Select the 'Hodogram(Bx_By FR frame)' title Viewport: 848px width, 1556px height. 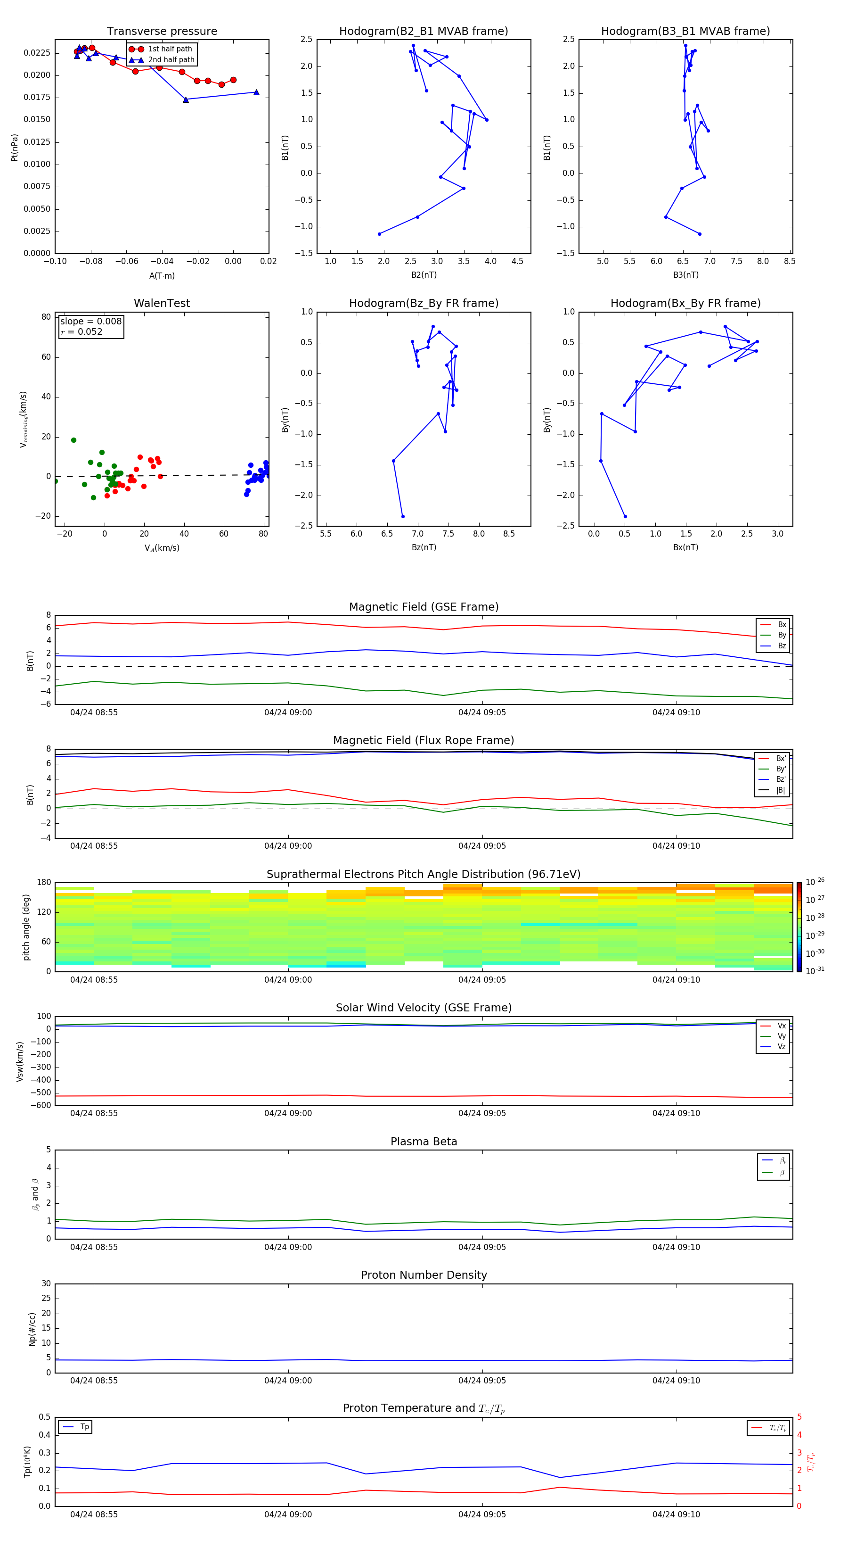coord(685,303)
